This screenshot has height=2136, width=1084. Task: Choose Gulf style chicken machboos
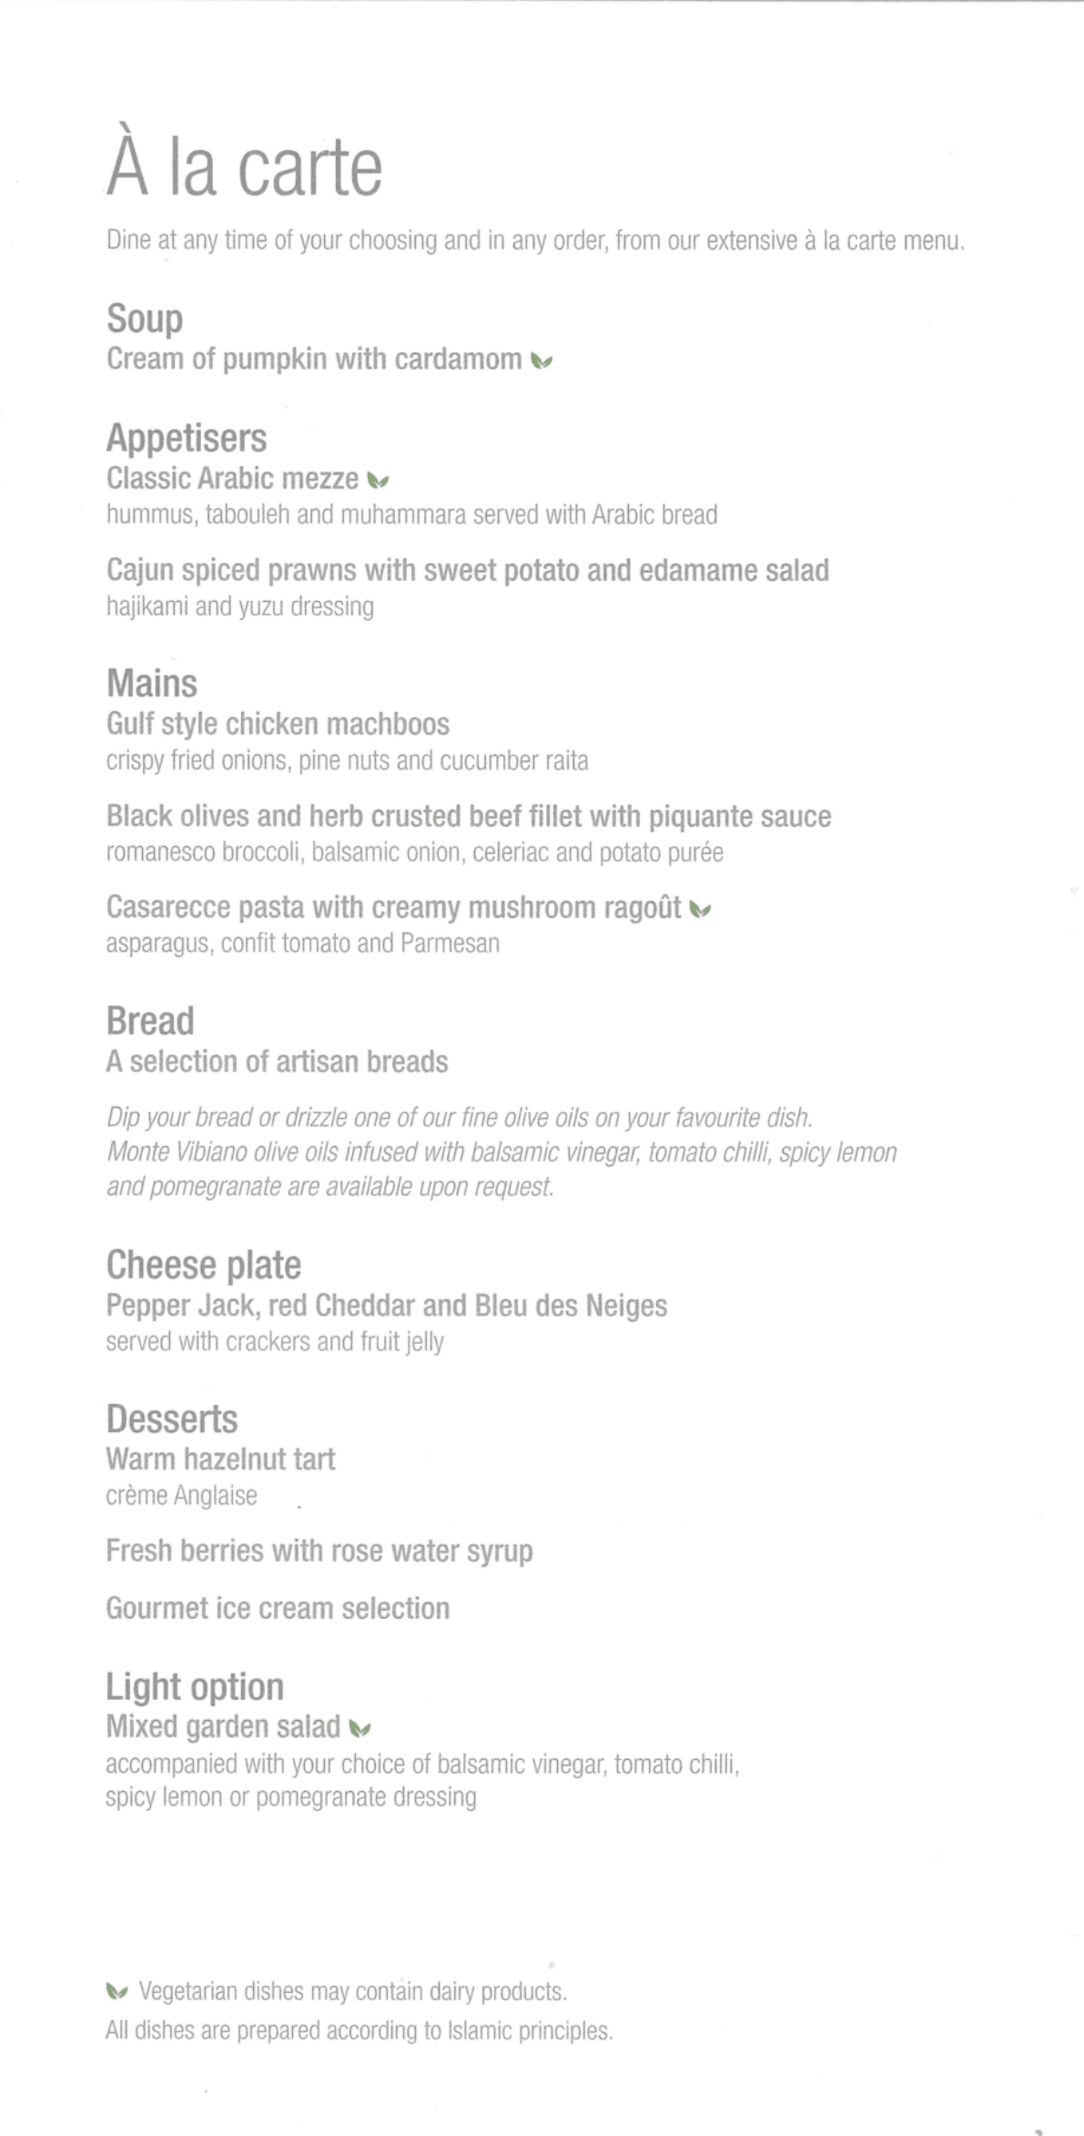click(x=278, y=725)
